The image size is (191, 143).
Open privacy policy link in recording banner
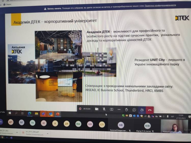coord(160,5)
